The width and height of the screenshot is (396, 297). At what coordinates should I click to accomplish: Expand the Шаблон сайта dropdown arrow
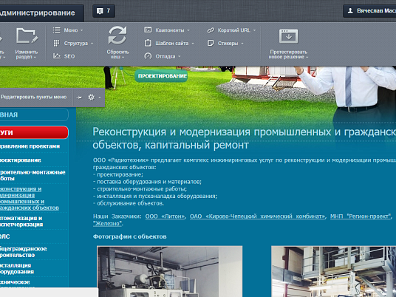point(193,44)
